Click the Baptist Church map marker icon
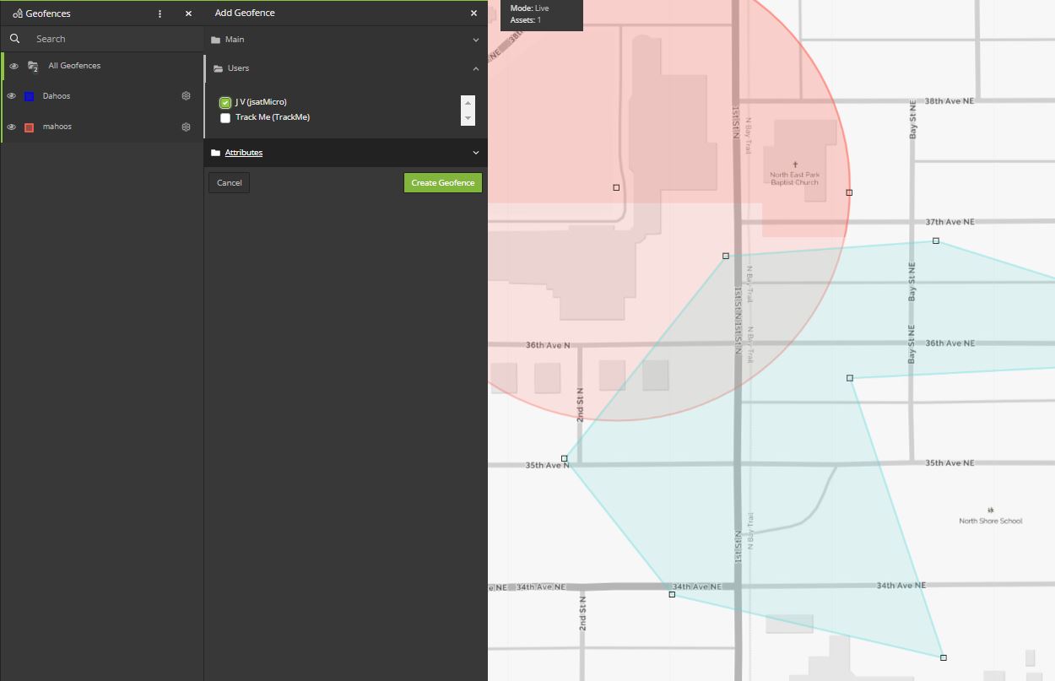 pyautogui.click(x=796, y=163)
